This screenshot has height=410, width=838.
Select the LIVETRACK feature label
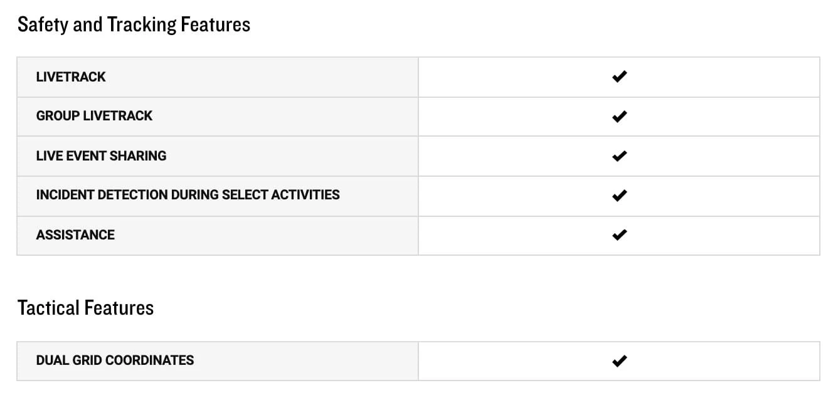point(71,77)
